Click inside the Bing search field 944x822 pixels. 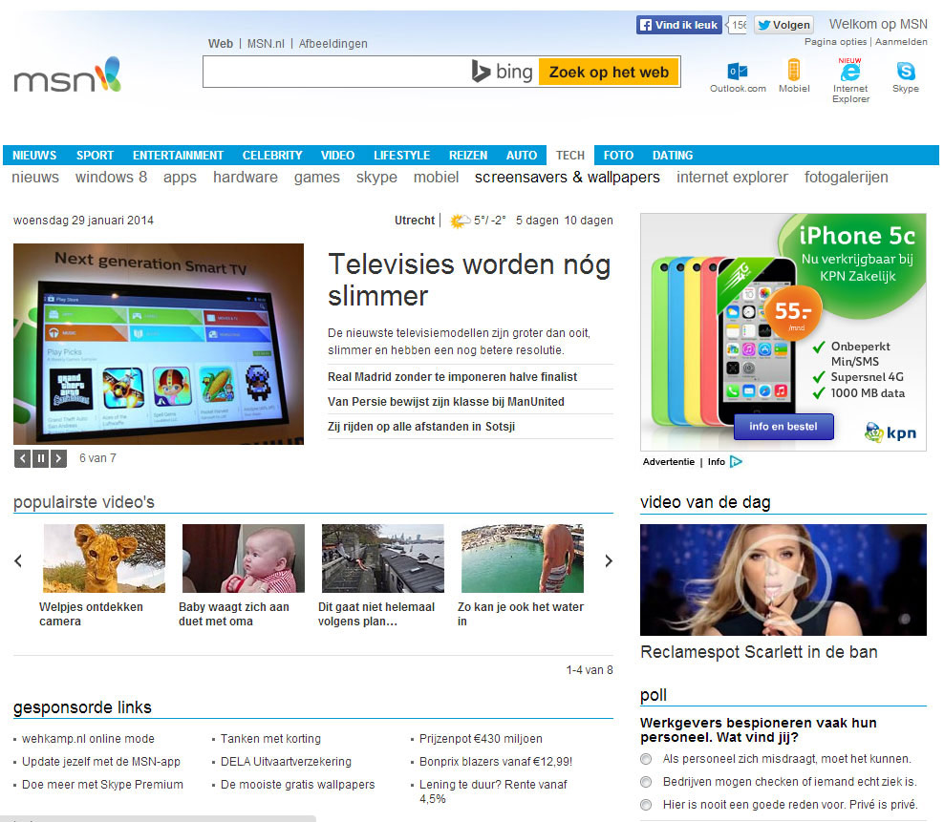(x=334, y=73)
